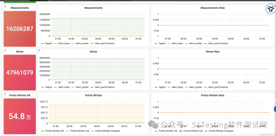Open info icon on Measurements stat panel
Viewport: 276px width, 136px height.
[5, 6]
